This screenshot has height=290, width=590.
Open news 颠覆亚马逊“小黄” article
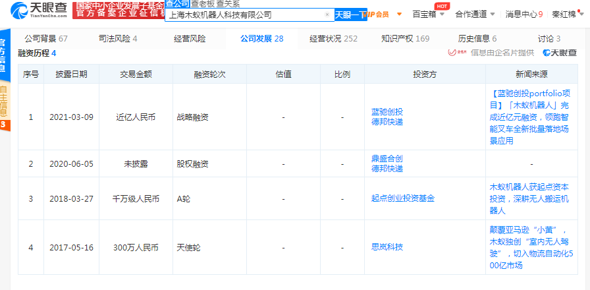coord(531,247)
